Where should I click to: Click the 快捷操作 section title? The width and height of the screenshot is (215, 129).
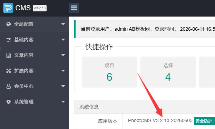99,47
